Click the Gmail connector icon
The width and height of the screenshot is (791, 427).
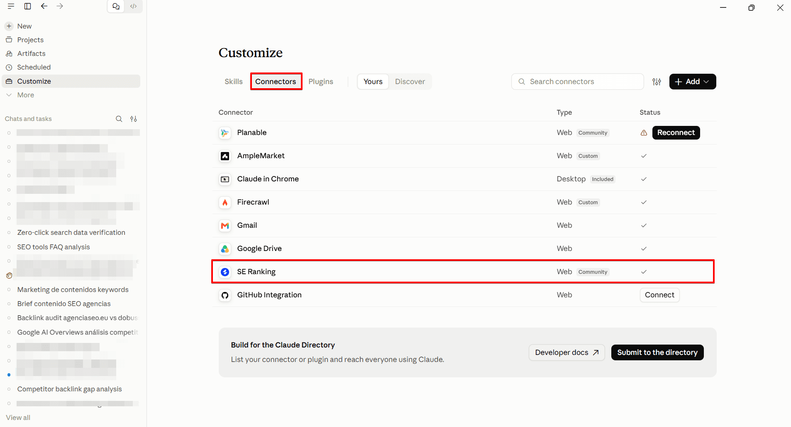(225, 226)
